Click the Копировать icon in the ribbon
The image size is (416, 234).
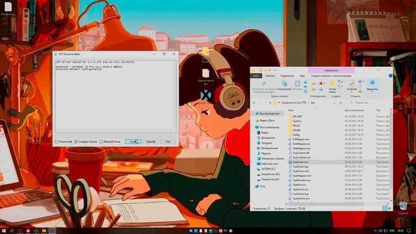[285, 84]
